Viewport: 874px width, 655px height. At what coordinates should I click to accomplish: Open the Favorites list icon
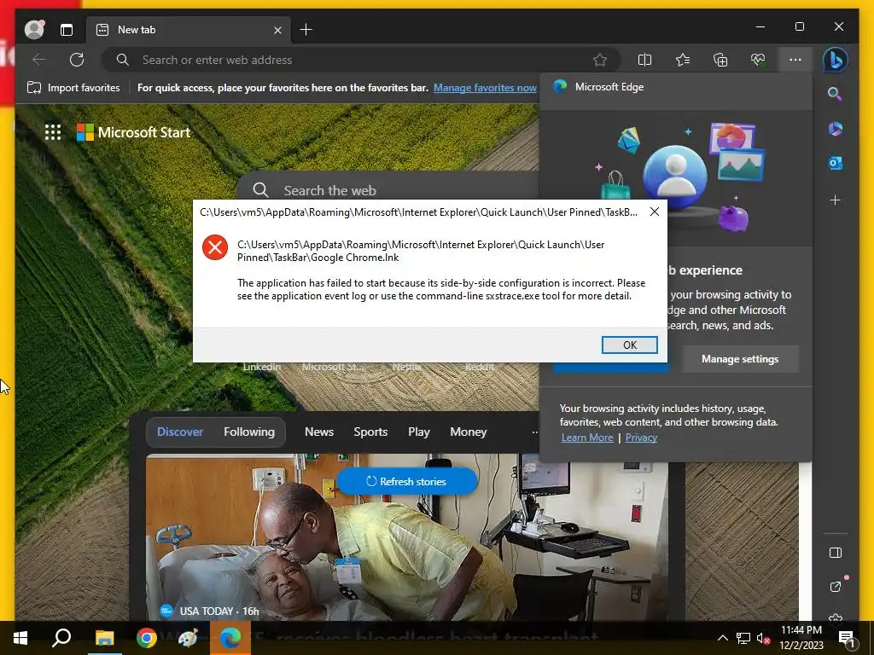683,60
